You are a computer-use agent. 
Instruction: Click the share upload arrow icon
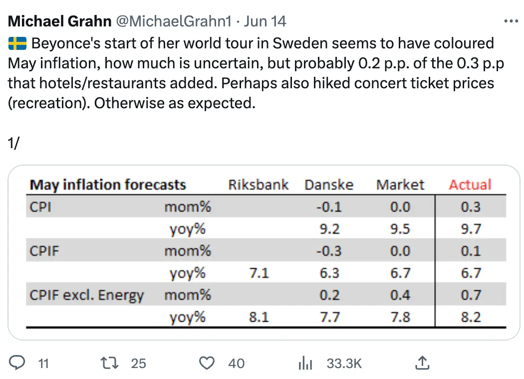(422, 363)
